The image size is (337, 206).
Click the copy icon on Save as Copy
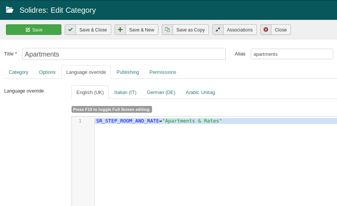click(x=167, y=30)
